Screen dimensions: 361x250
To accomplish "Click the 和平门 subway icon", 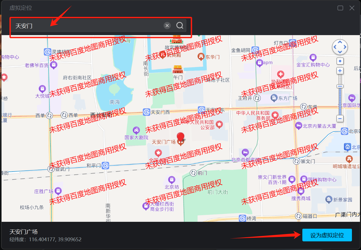I will click(106, 166).
